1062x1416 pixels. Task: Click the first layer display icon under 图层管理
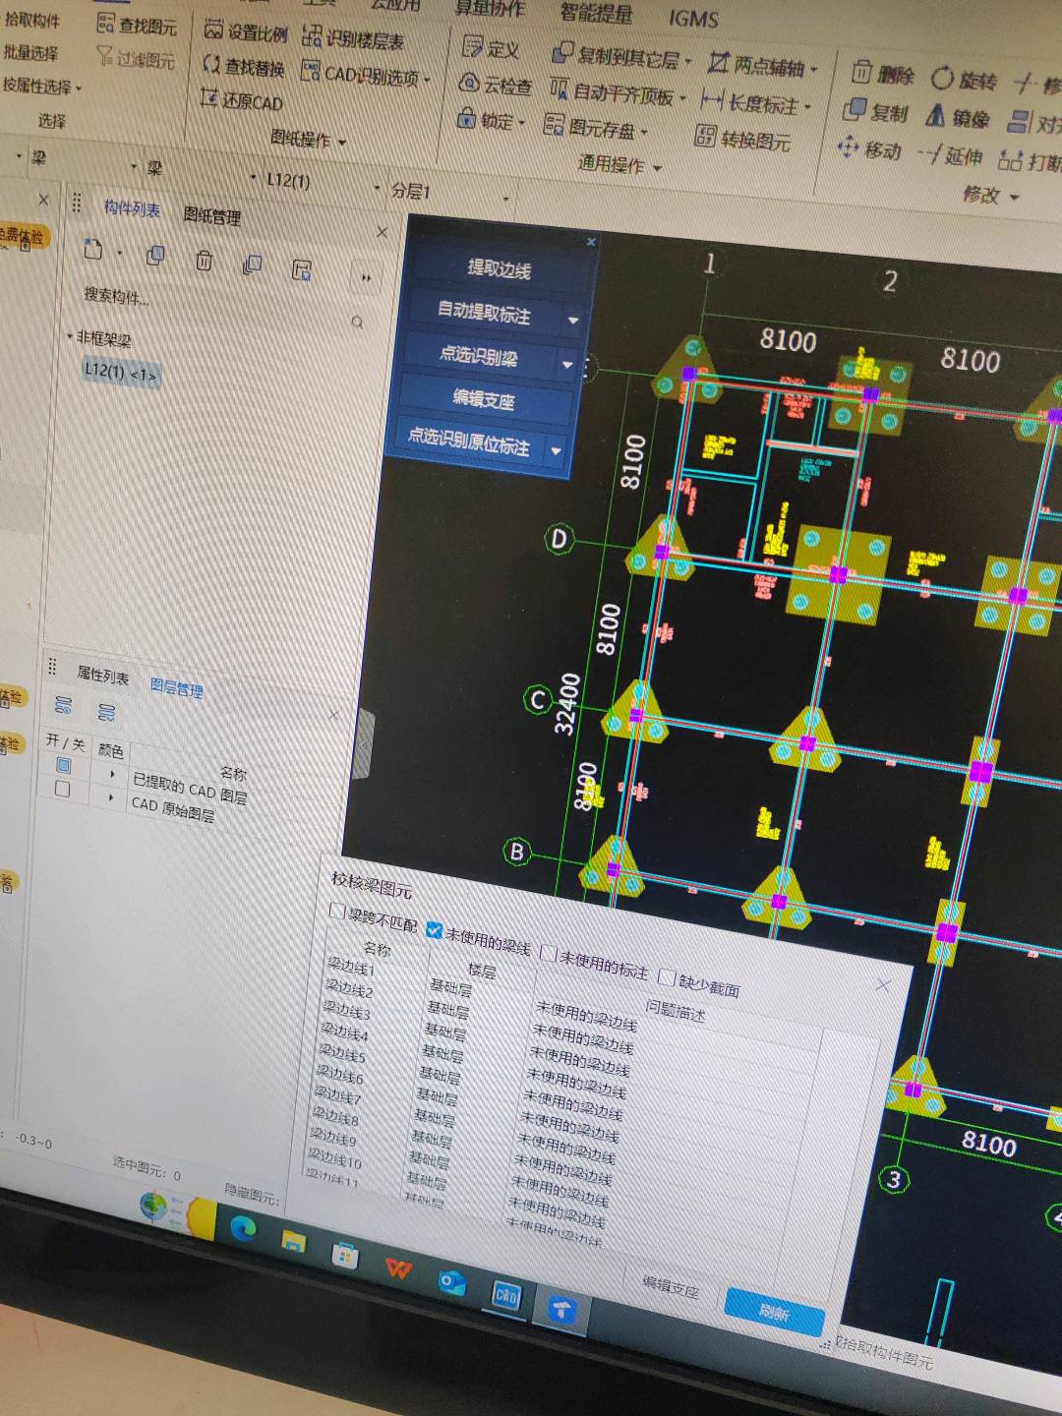(x=64, y=705)
